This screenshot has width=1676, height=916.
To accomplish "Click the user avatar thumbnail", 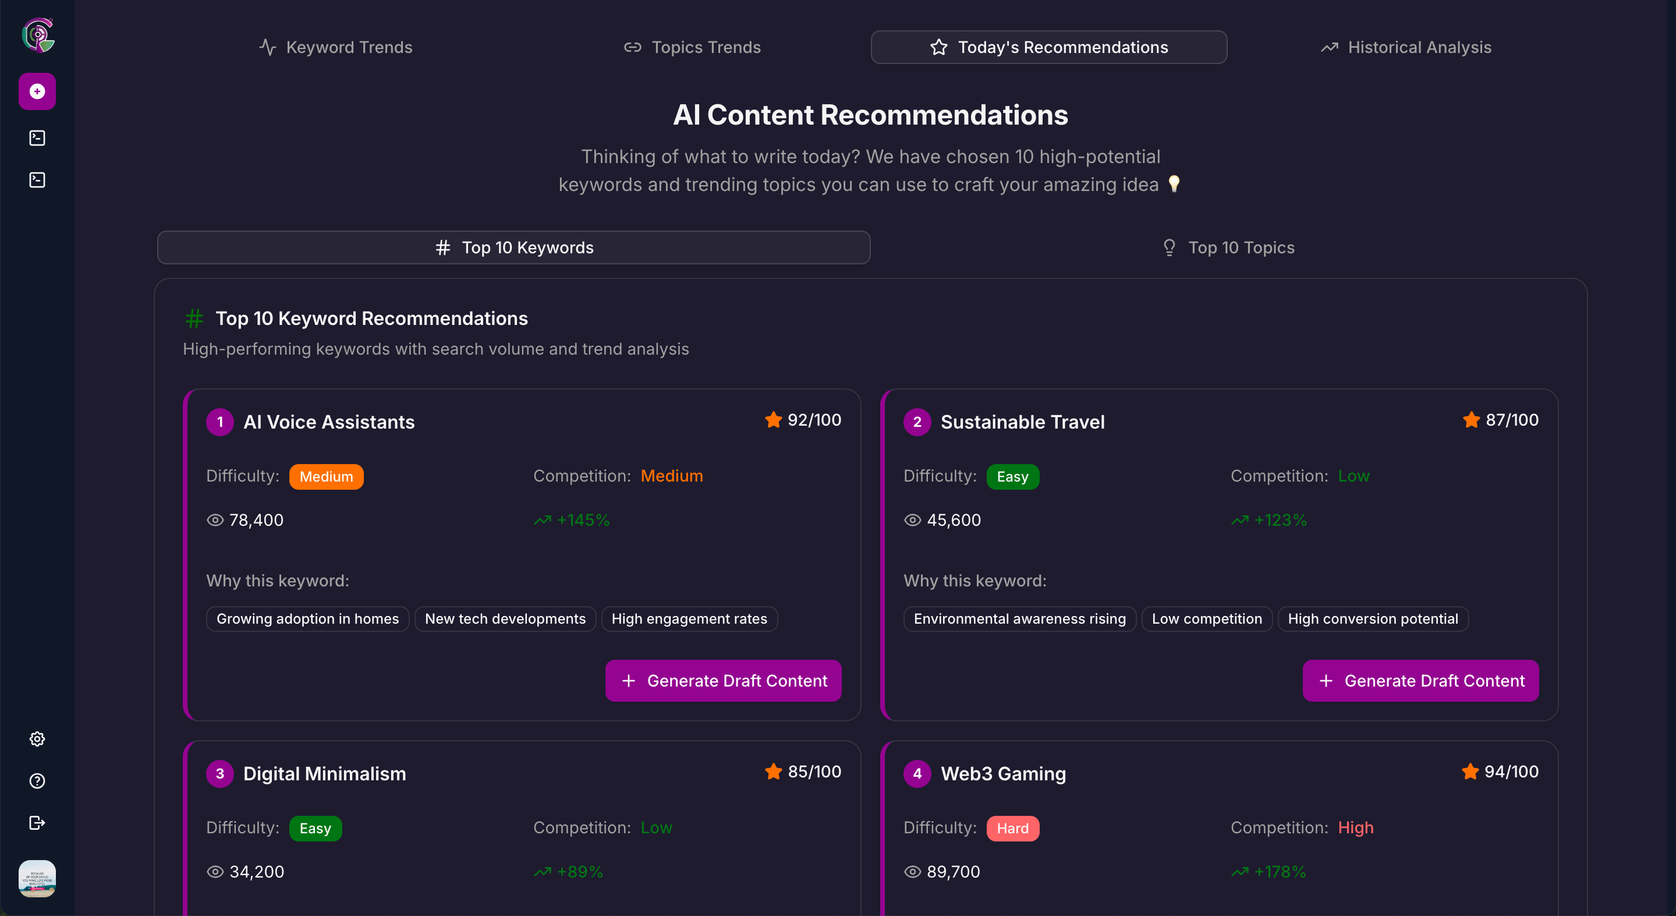I will pos(37,878).
